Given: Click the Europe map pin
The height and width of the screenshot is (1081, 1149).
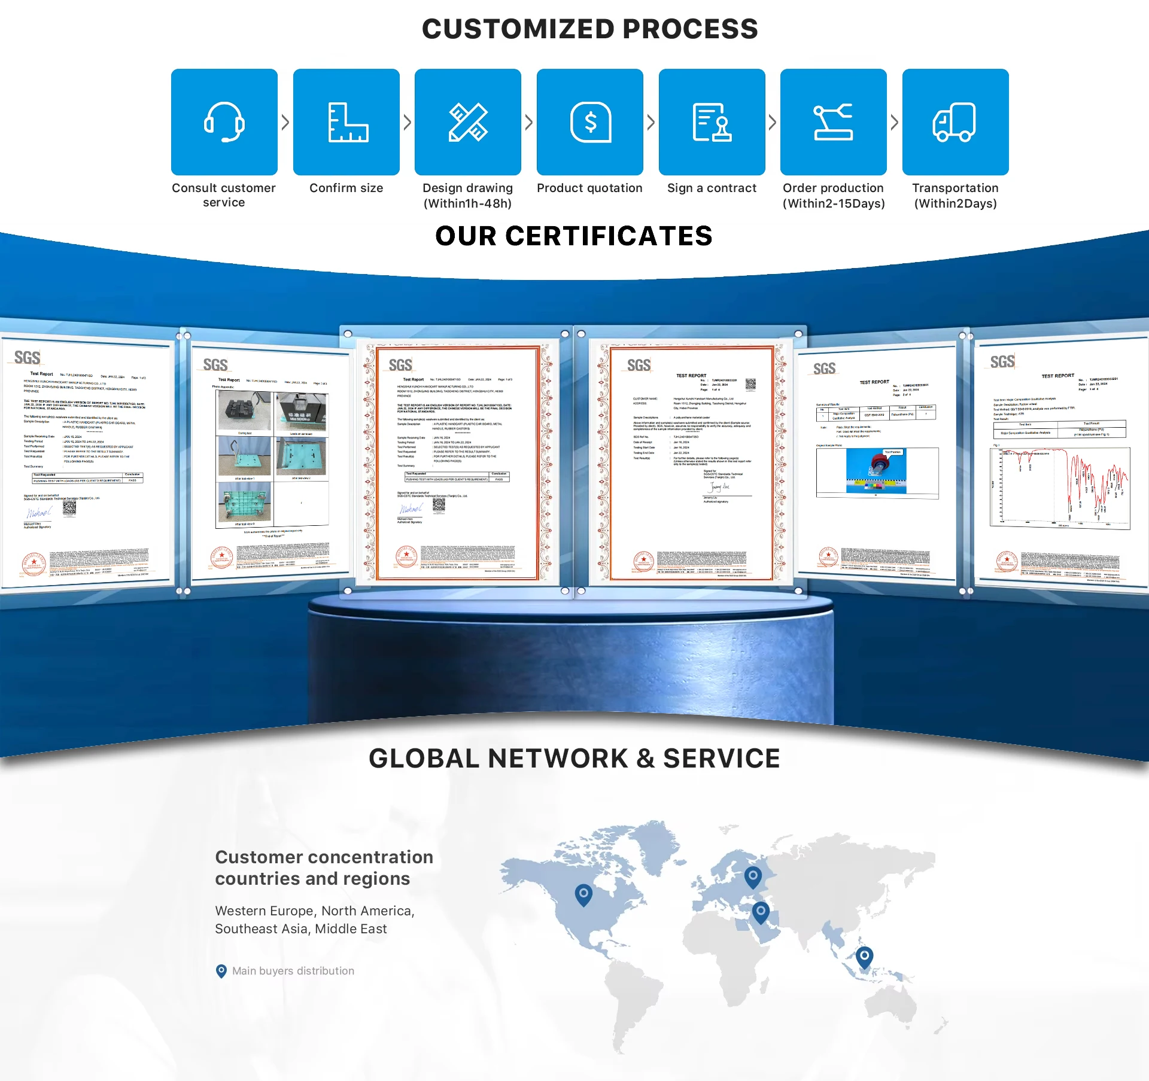Looking at the screenshot, I should pos(753,877).
